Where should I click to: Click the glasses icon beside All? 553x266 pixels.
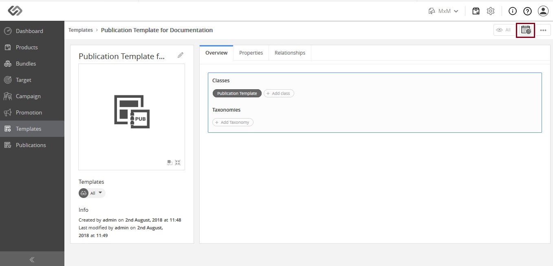[x=84, y=193]
